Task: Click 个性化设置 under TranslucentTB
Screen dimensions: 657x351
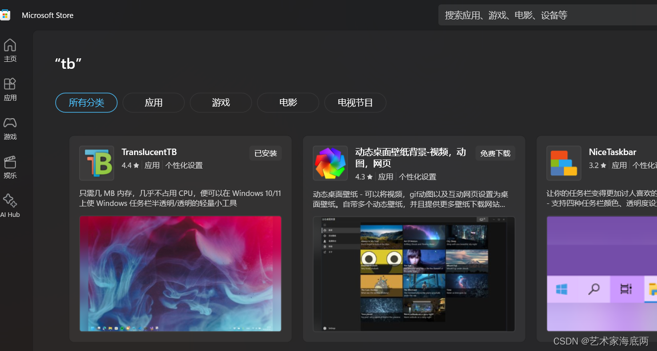Action: (x=184, y=165)
